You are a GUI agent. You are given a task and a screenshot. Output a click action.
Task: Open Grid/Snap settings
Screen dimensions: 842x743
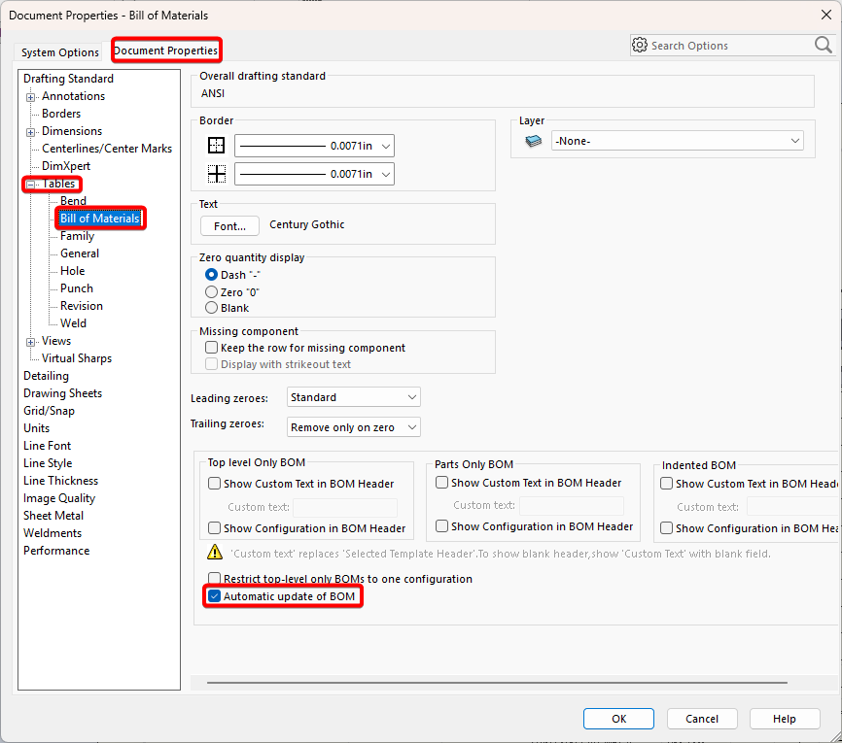[x=49, y=411]
